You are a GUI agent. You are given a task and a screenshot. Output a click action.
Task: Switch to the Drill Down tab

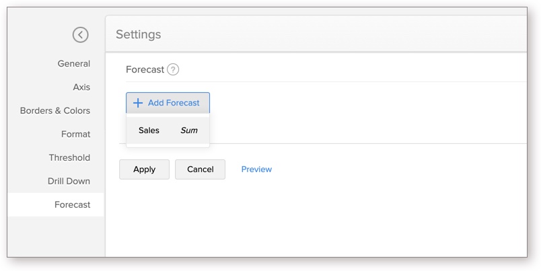69,181
